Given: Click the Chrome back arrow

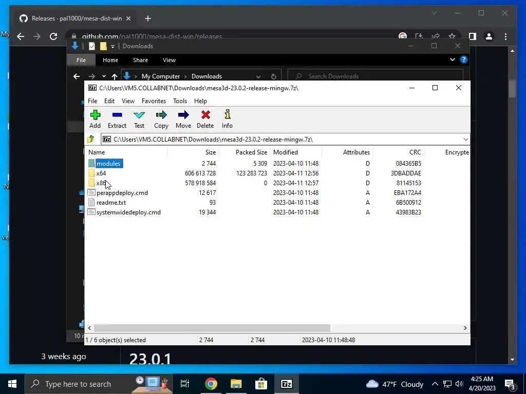Looking at the screenshot, I should (21, 36).
